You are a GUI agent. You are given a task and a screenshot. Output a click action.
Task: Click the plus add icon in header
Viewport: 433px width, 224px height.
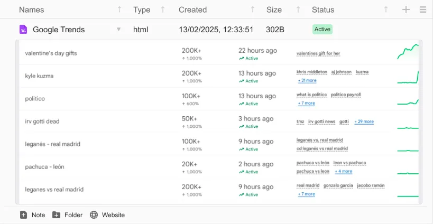coord(406,10)
